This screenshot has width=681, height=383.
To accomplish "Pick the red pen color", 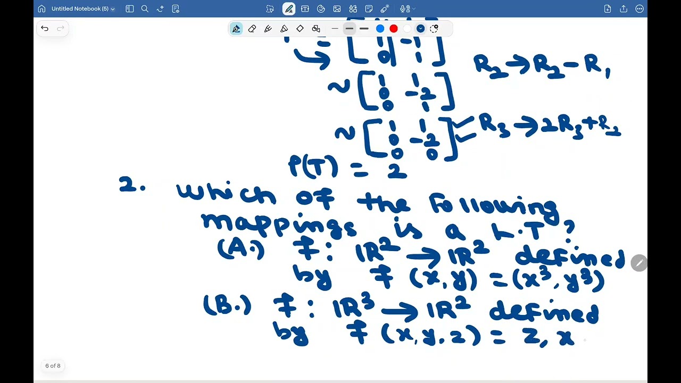I will [x=394, y=28].
